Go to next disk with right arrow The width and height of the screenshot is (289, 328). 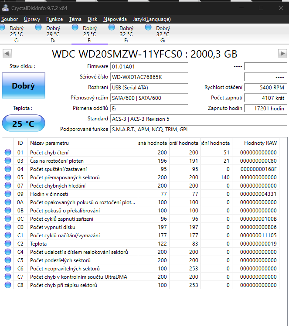(x=282, y=53)
